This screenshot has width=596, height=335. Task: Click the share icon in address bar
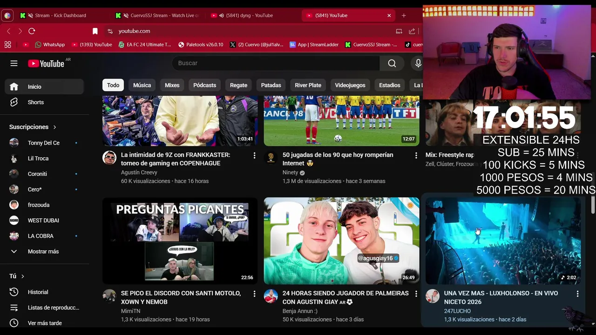(x=412, y=31)
